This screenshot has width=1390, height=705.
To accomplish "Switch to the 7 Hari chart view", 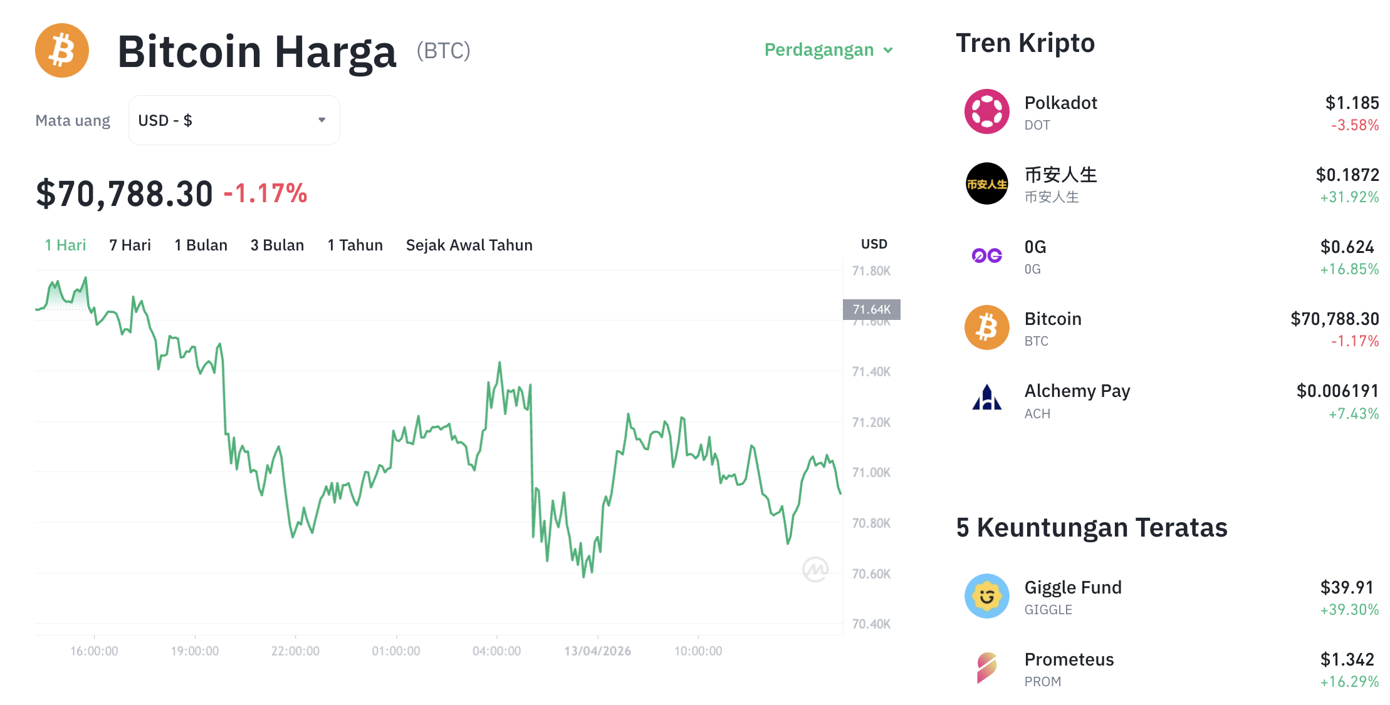I will (x=129, y=245).
